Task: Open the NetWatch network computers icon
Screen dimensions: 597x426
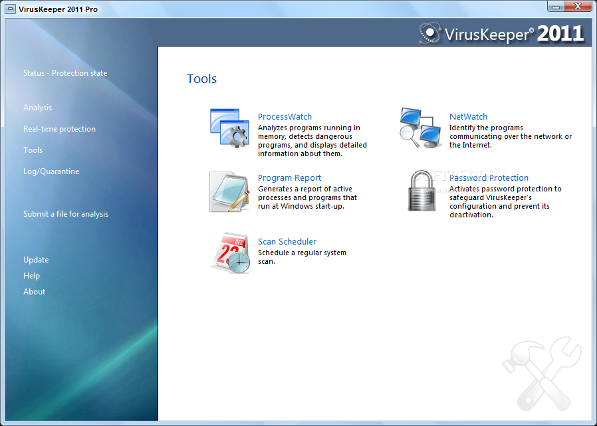Action: 421,128
